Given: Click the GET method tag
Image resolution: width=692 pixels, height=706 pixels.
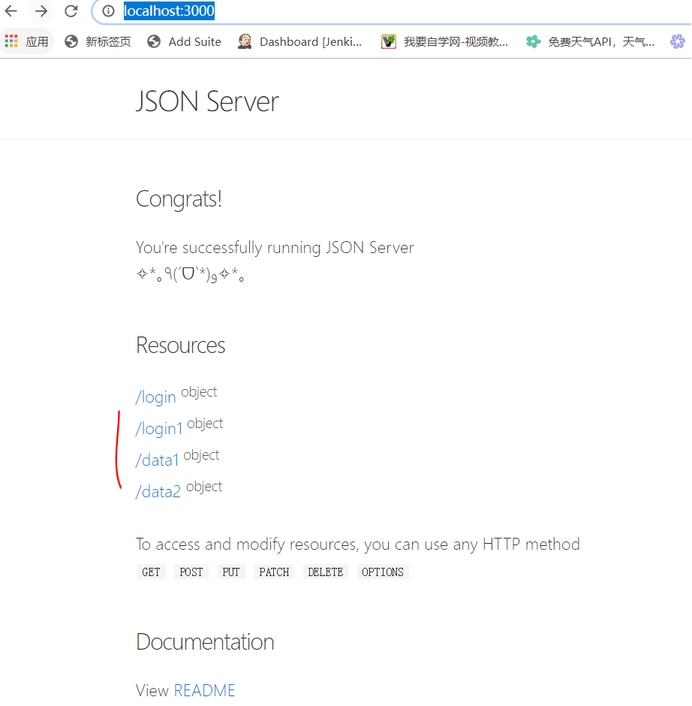Looking at the screenshot, I should 151,572.
